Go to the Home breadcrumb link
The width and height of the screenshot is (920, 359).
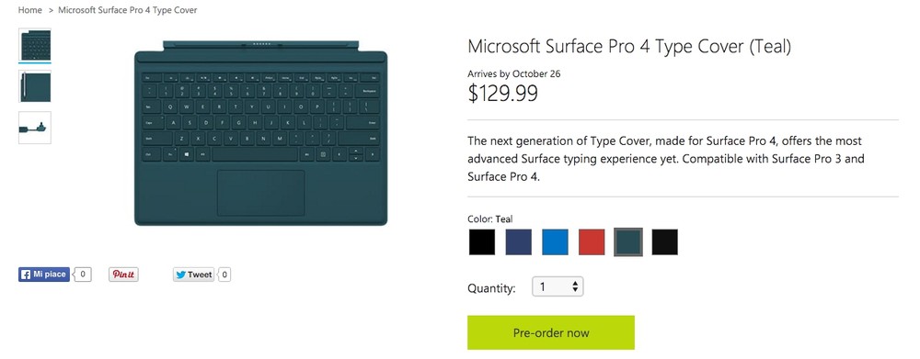(x=30, y=10)
